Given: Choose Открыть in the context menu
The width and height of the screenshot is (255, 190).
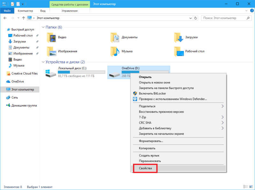Looking at the screenshot, I should (178, 77).
